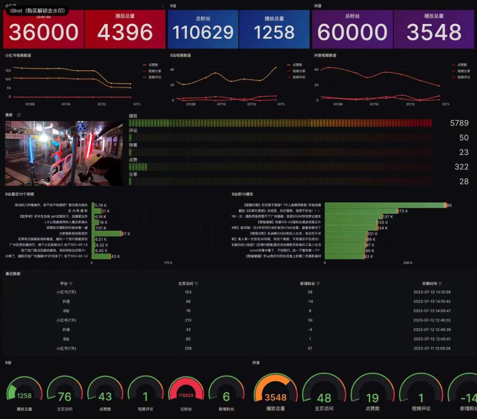Image resolution: width=477 pixels, height=419 pixels.
Task: Sort table by the 主页访问 column header
Action: coord(185,283)
